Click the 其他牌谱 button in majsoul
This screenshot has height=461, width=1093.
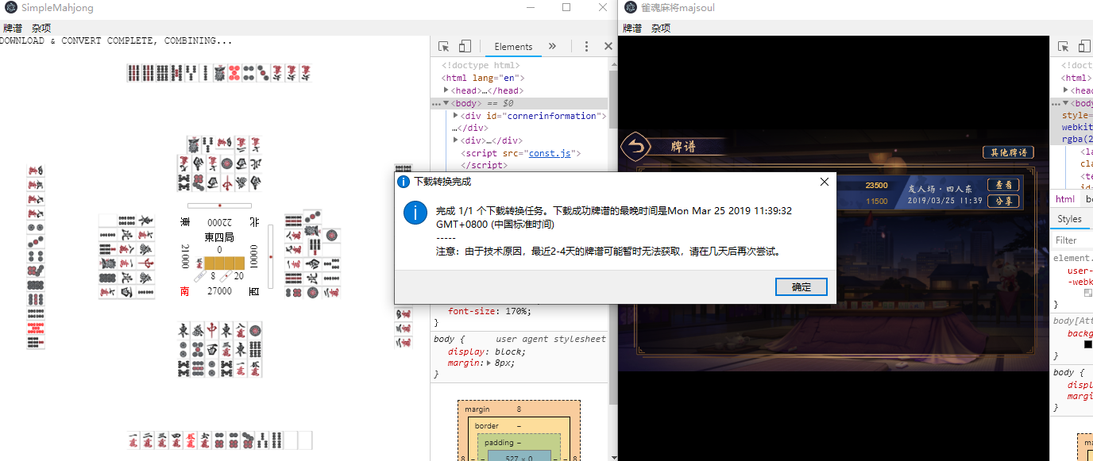tap(1008, 152)
